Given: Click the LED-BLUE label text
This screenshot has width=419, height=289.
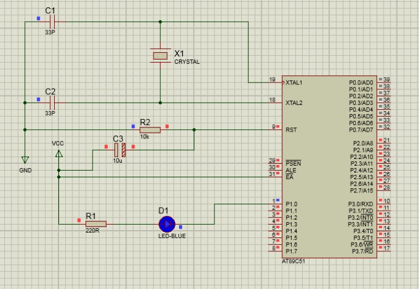Looking at the screenshot, I should (x=171, y=236).
